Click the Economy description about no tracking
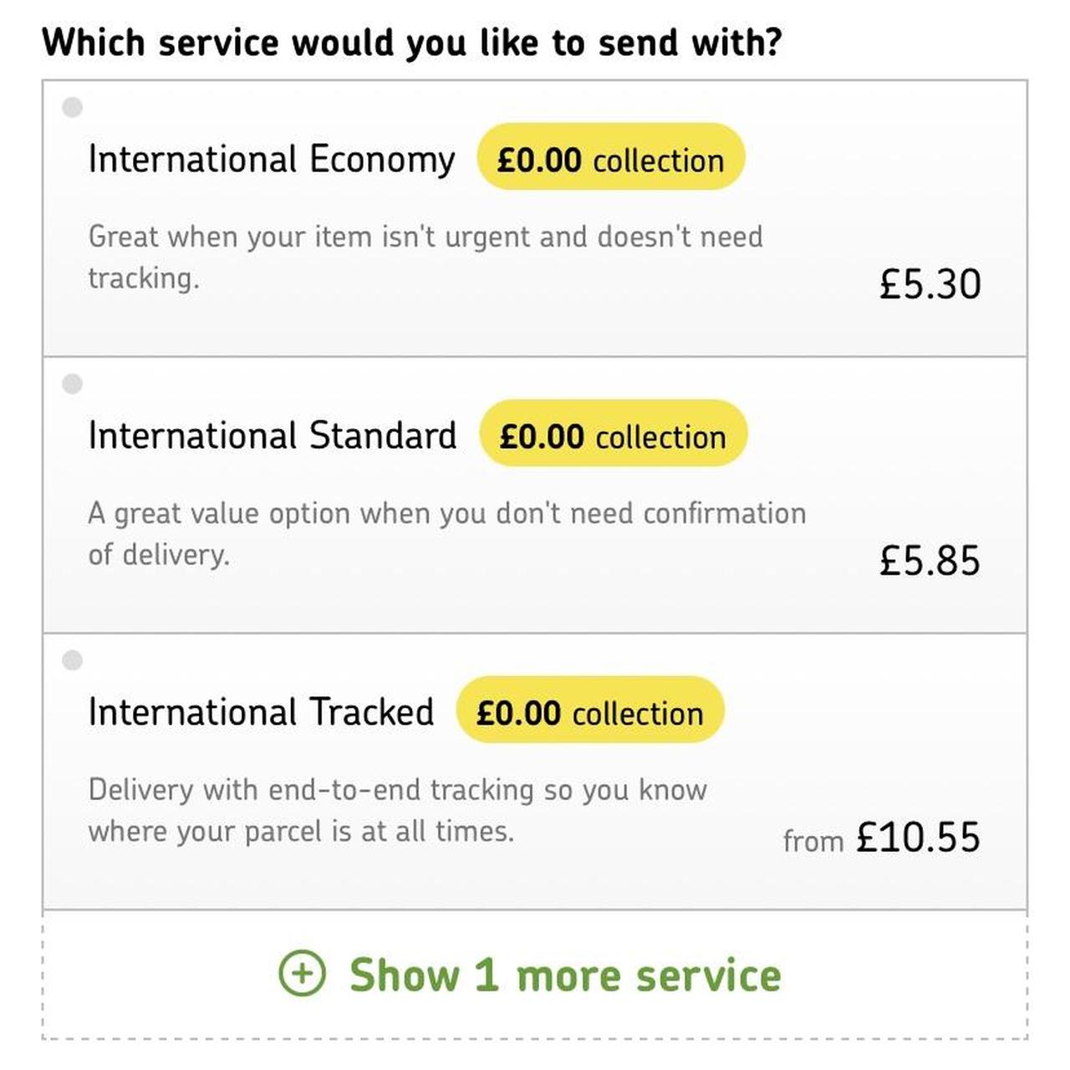Viewport: 1070px width, 1070px height. [425, 257]
